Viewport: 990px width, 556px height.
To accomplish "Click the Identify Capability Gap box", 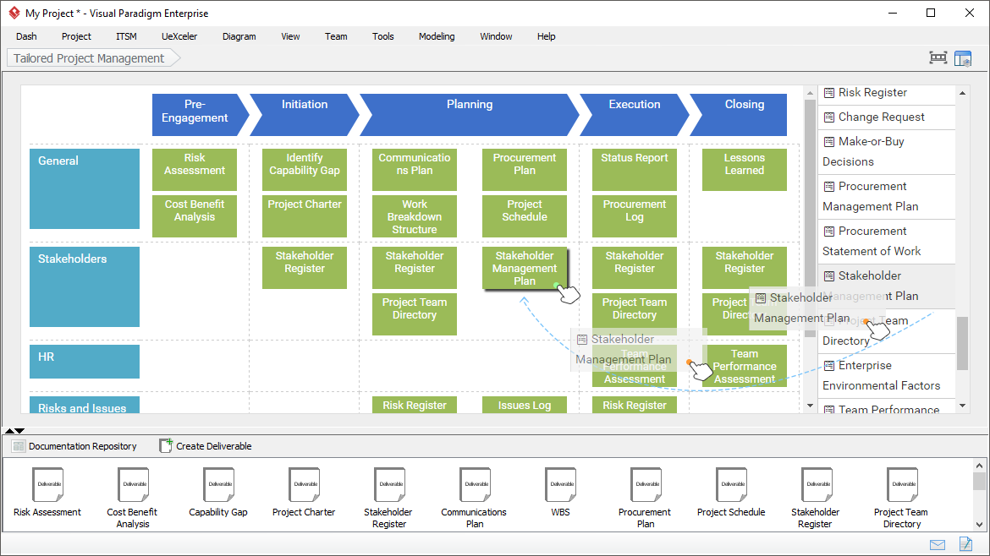I will 305,170.
